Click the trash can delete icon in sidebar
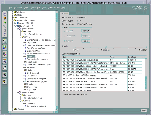The height and width of the screenshot is (115, 151). (x=5, y=30)
